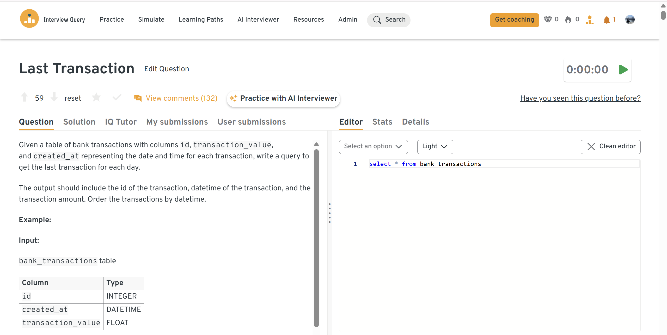Viewport: 667px width, 335px height.
Task: Open the user profile avatar
Action: [630, 20]
